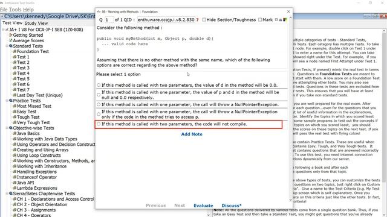Screen dimensions: 387x217
Task: Select Test 2 in the tree
Action: click(x=23, y=63)
